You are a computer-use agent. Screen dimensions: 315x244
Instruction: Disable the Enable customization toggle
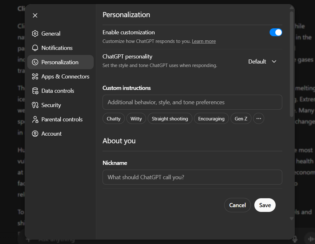[276, 32]
